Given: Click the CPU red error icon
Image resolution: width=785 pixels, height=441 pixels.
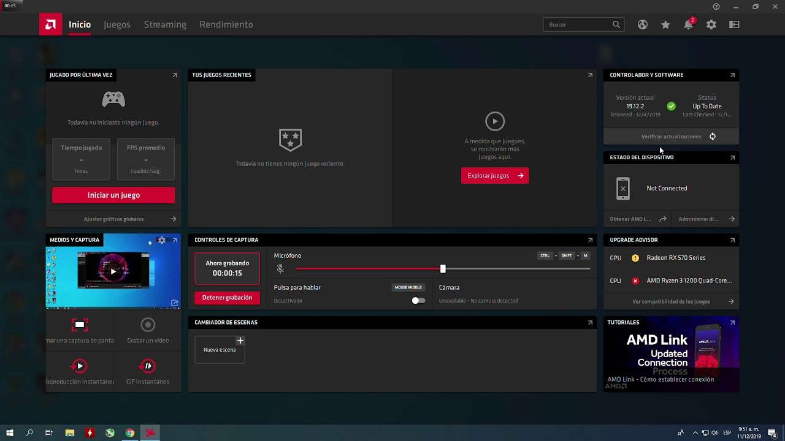Looking at the screenshot, I should (635, 281).
